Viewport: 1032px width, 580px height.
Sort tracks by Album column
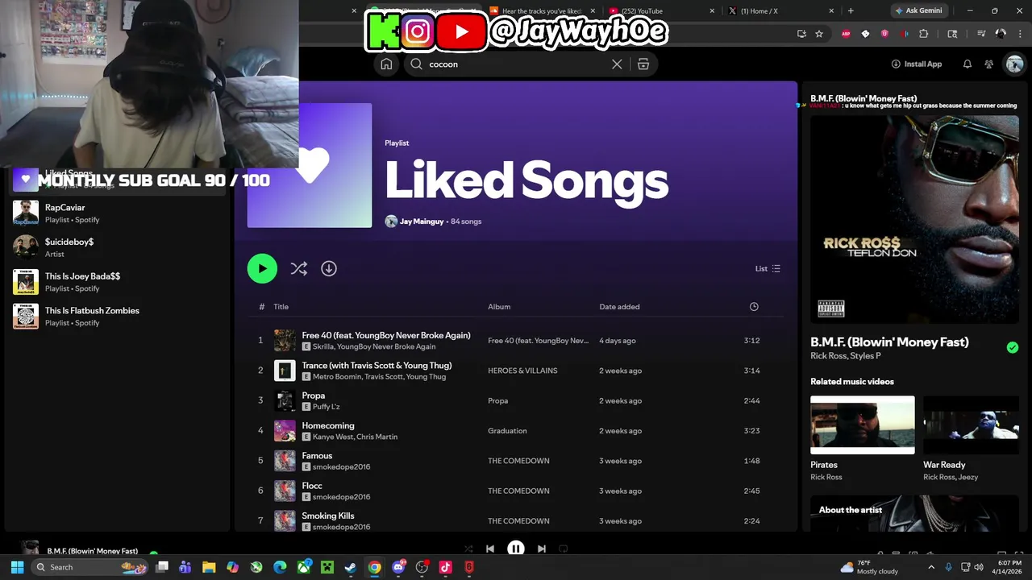tap(499, 306)
